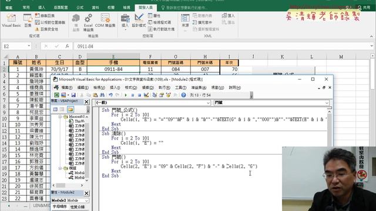Viewport: 376px width, 211px height.
Task: Toggle 以相對位置錄製 relative recording
Action: coord(50,22)
